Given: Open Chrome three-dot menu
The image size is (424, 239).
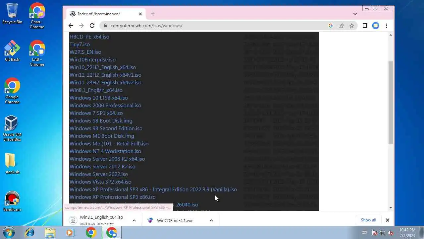Looking at the screenshot, I should coord(386,26).
